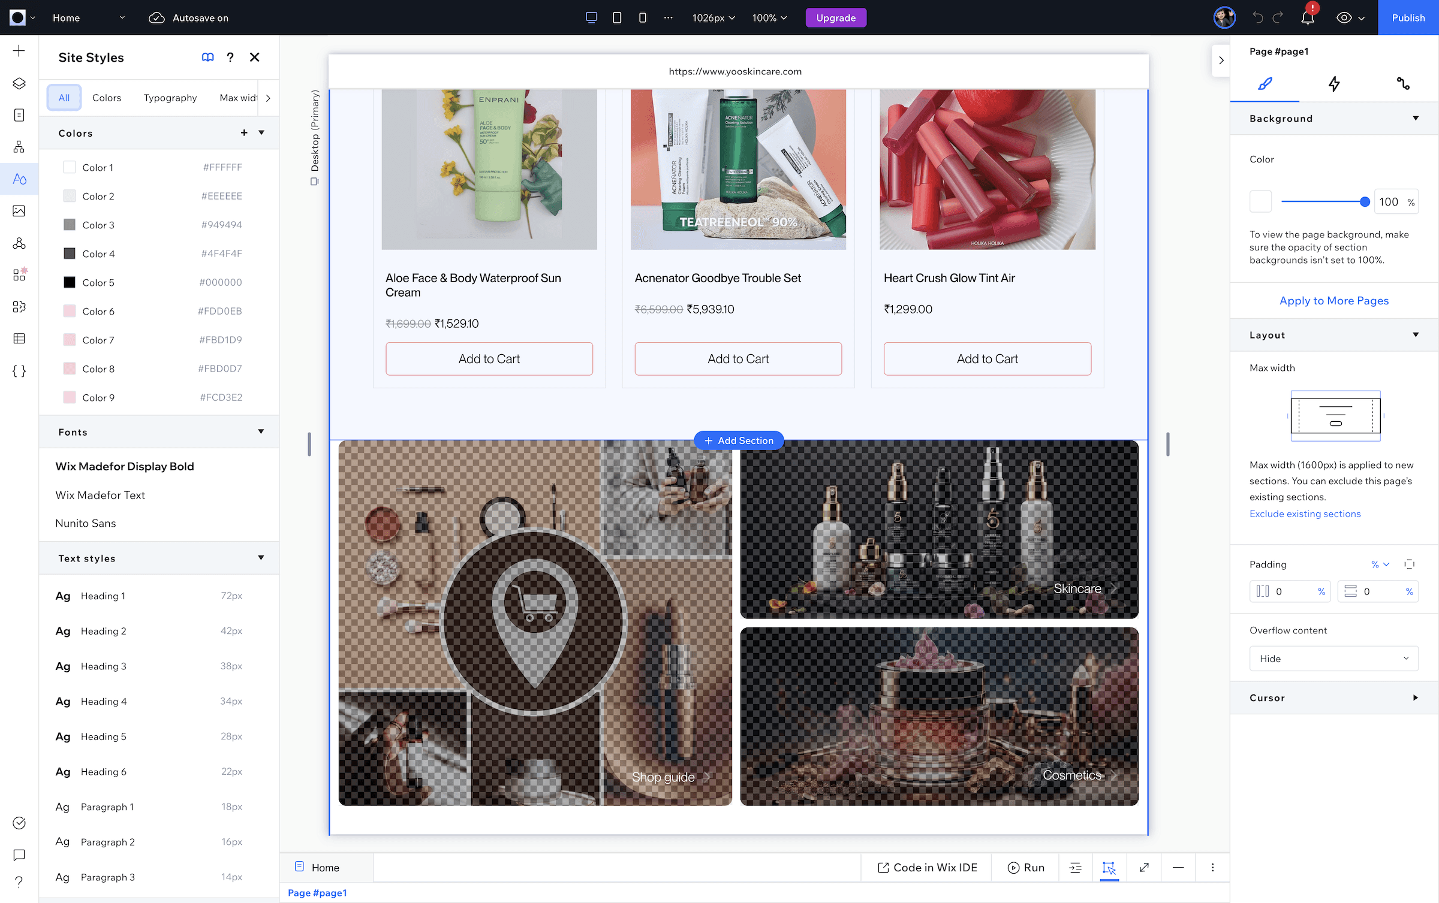Click Code in Wix IDE
This screenshot has height=903, width=1439.
pyautogui.click(x=927, y=867)
